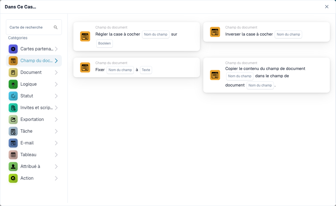Expand Cartes partenaires chevron
Image resolution: width=336 pixels, height=206 pixels.
56,49
